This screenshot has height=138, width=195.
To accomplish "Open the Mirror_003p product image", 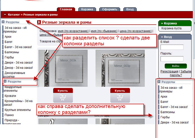I will point(120,68).
